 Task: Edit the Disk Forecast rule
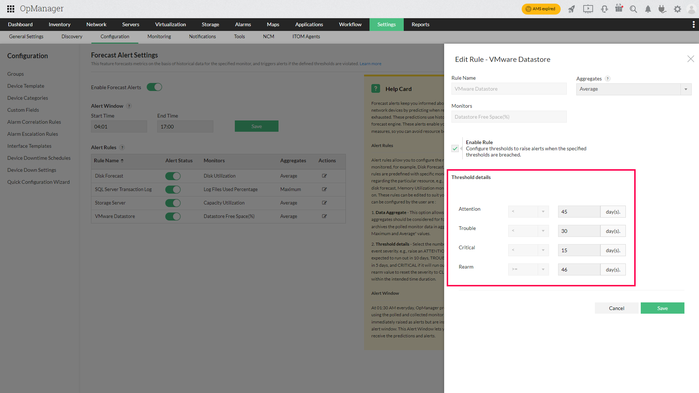pyautogui.click(x=324, y=176)
